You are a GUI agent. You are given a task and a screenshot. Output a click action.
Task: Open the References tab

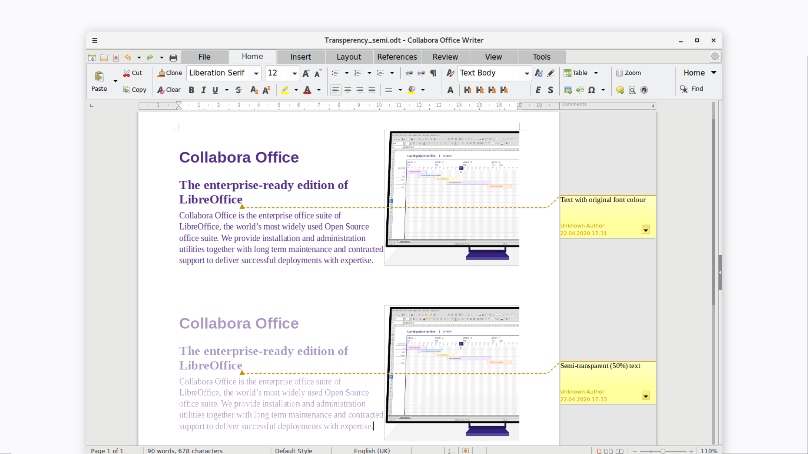397,57
